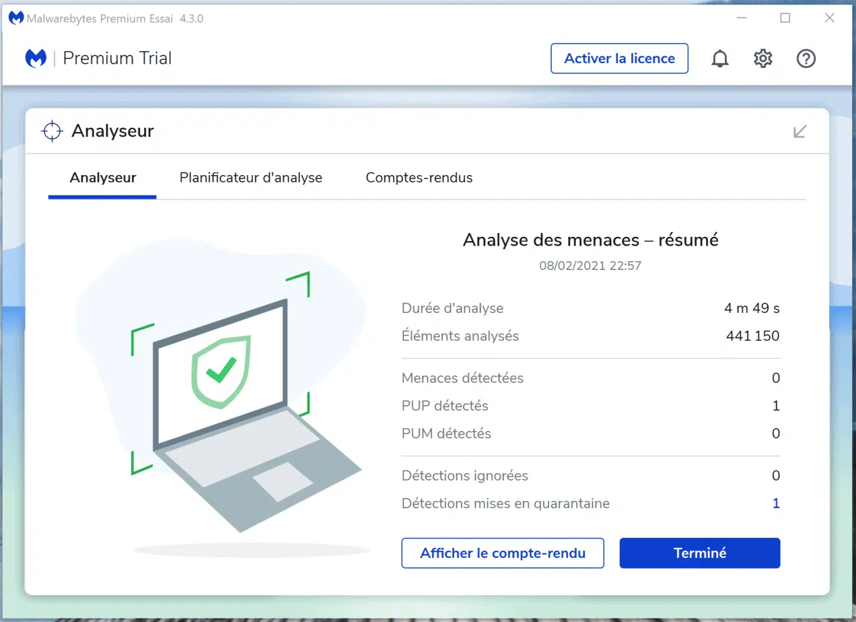Click the PUP détectés count of 1

click(776, 406)
